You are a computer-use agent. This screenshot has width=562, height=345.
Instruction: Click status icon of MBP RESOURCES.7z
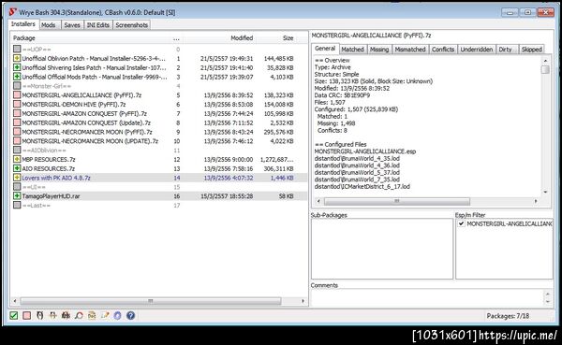coord(17,159)
